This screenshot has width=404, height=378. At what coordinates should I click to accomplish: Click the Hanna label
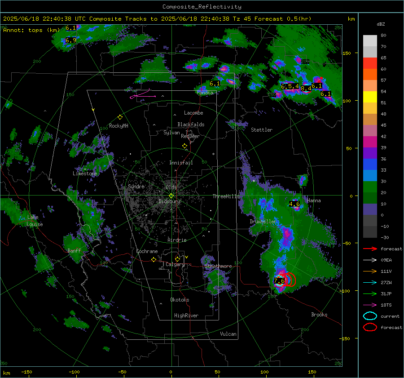coord(314,200)
